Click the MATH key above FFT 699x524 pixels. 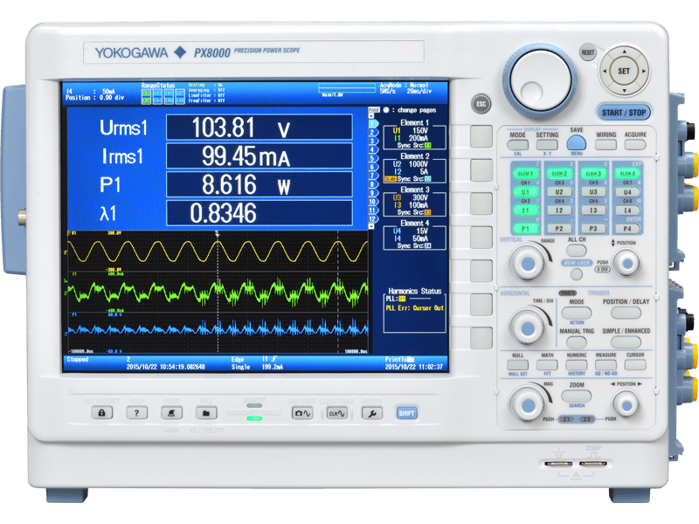point(547,365)
